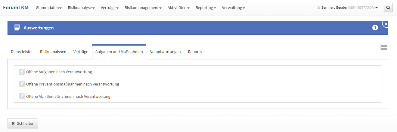
Task: Open Offene Aufgaben nach Verantwortung report
Action: pos(59,72)
